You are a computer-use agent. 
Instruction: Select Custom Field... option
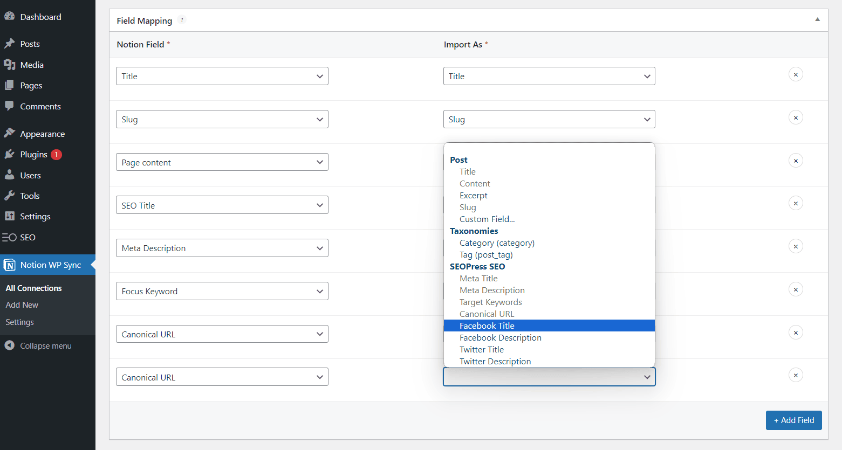(x=549, y=219)
